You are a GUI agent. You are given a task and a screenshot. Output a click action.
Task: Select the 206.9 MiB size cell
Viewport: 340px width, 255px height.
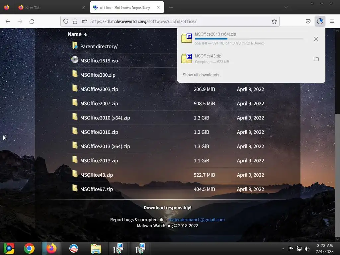[204, 89]
